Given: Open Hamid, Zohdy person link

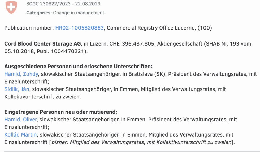Looking at the screenshot, I should point(21,74).
